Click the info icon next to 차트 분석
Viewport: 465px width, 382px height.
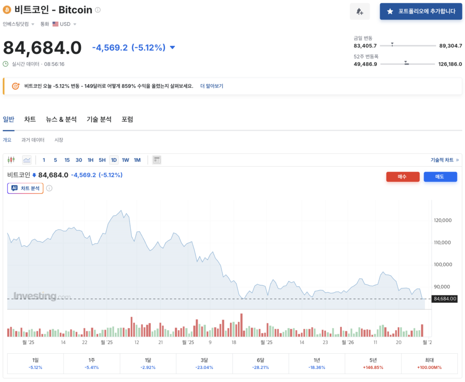[x=49, y=188]
